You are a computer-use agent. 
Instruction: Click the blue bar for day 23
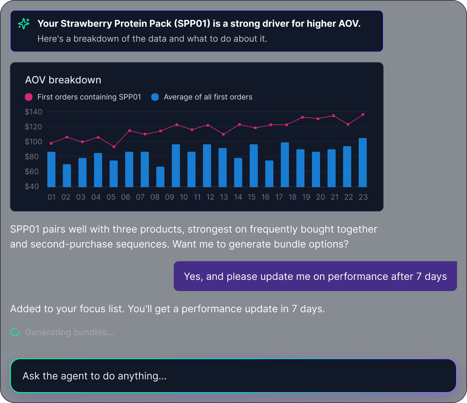click(363, 163)
